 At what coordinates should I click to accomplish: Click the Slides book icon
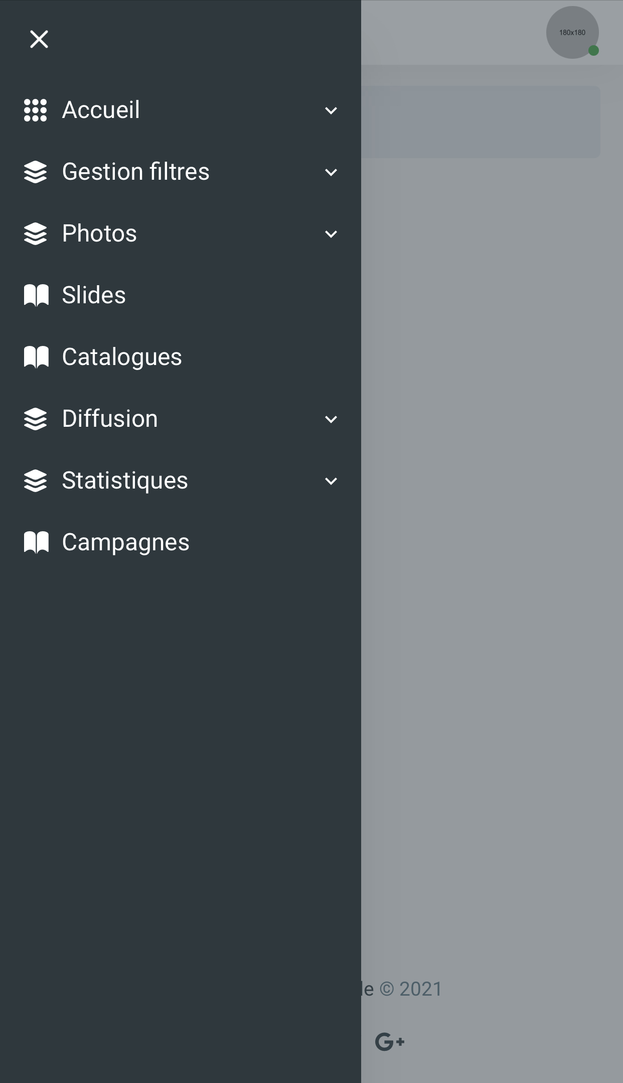click(36, 295)
